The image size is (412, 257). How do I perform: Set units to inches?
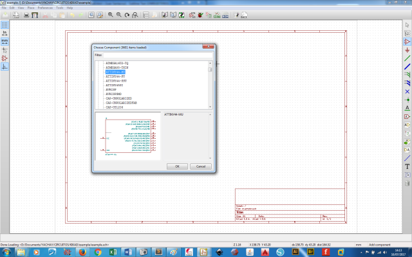tap(5, 33)
